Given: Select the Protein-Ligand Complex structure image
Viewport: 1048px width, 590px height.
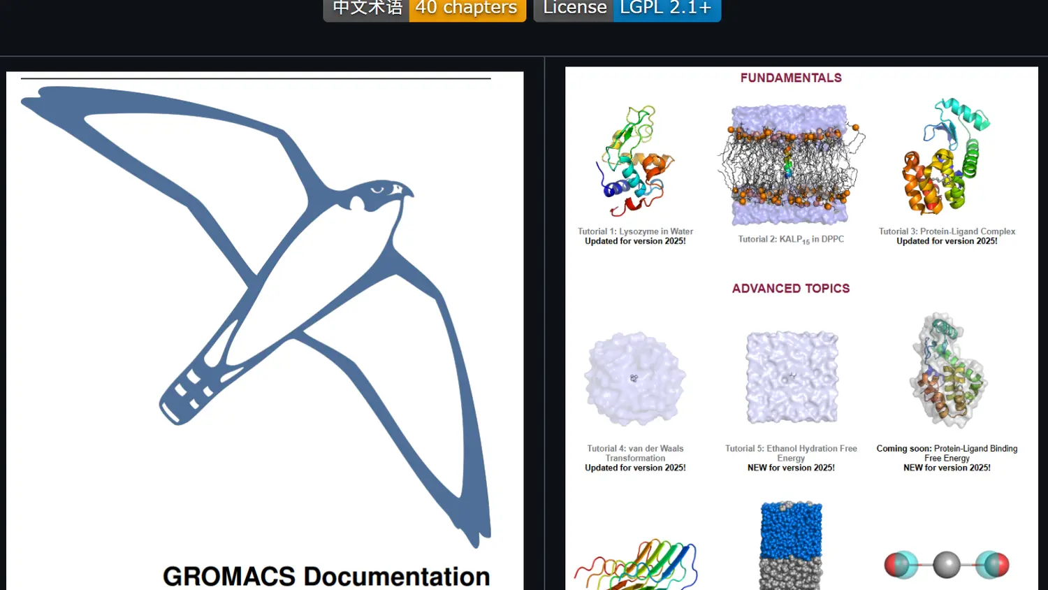Looking at the screenshot, I should point(947,156).
